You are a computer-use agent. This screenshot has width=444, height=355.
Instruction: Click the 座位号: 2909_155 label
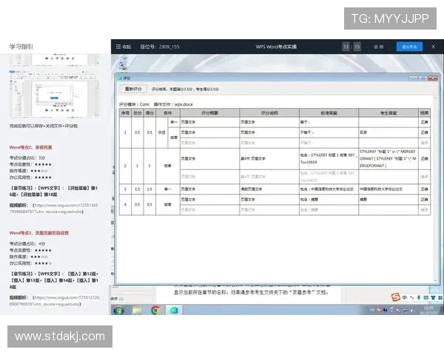(x=160, y=47)
